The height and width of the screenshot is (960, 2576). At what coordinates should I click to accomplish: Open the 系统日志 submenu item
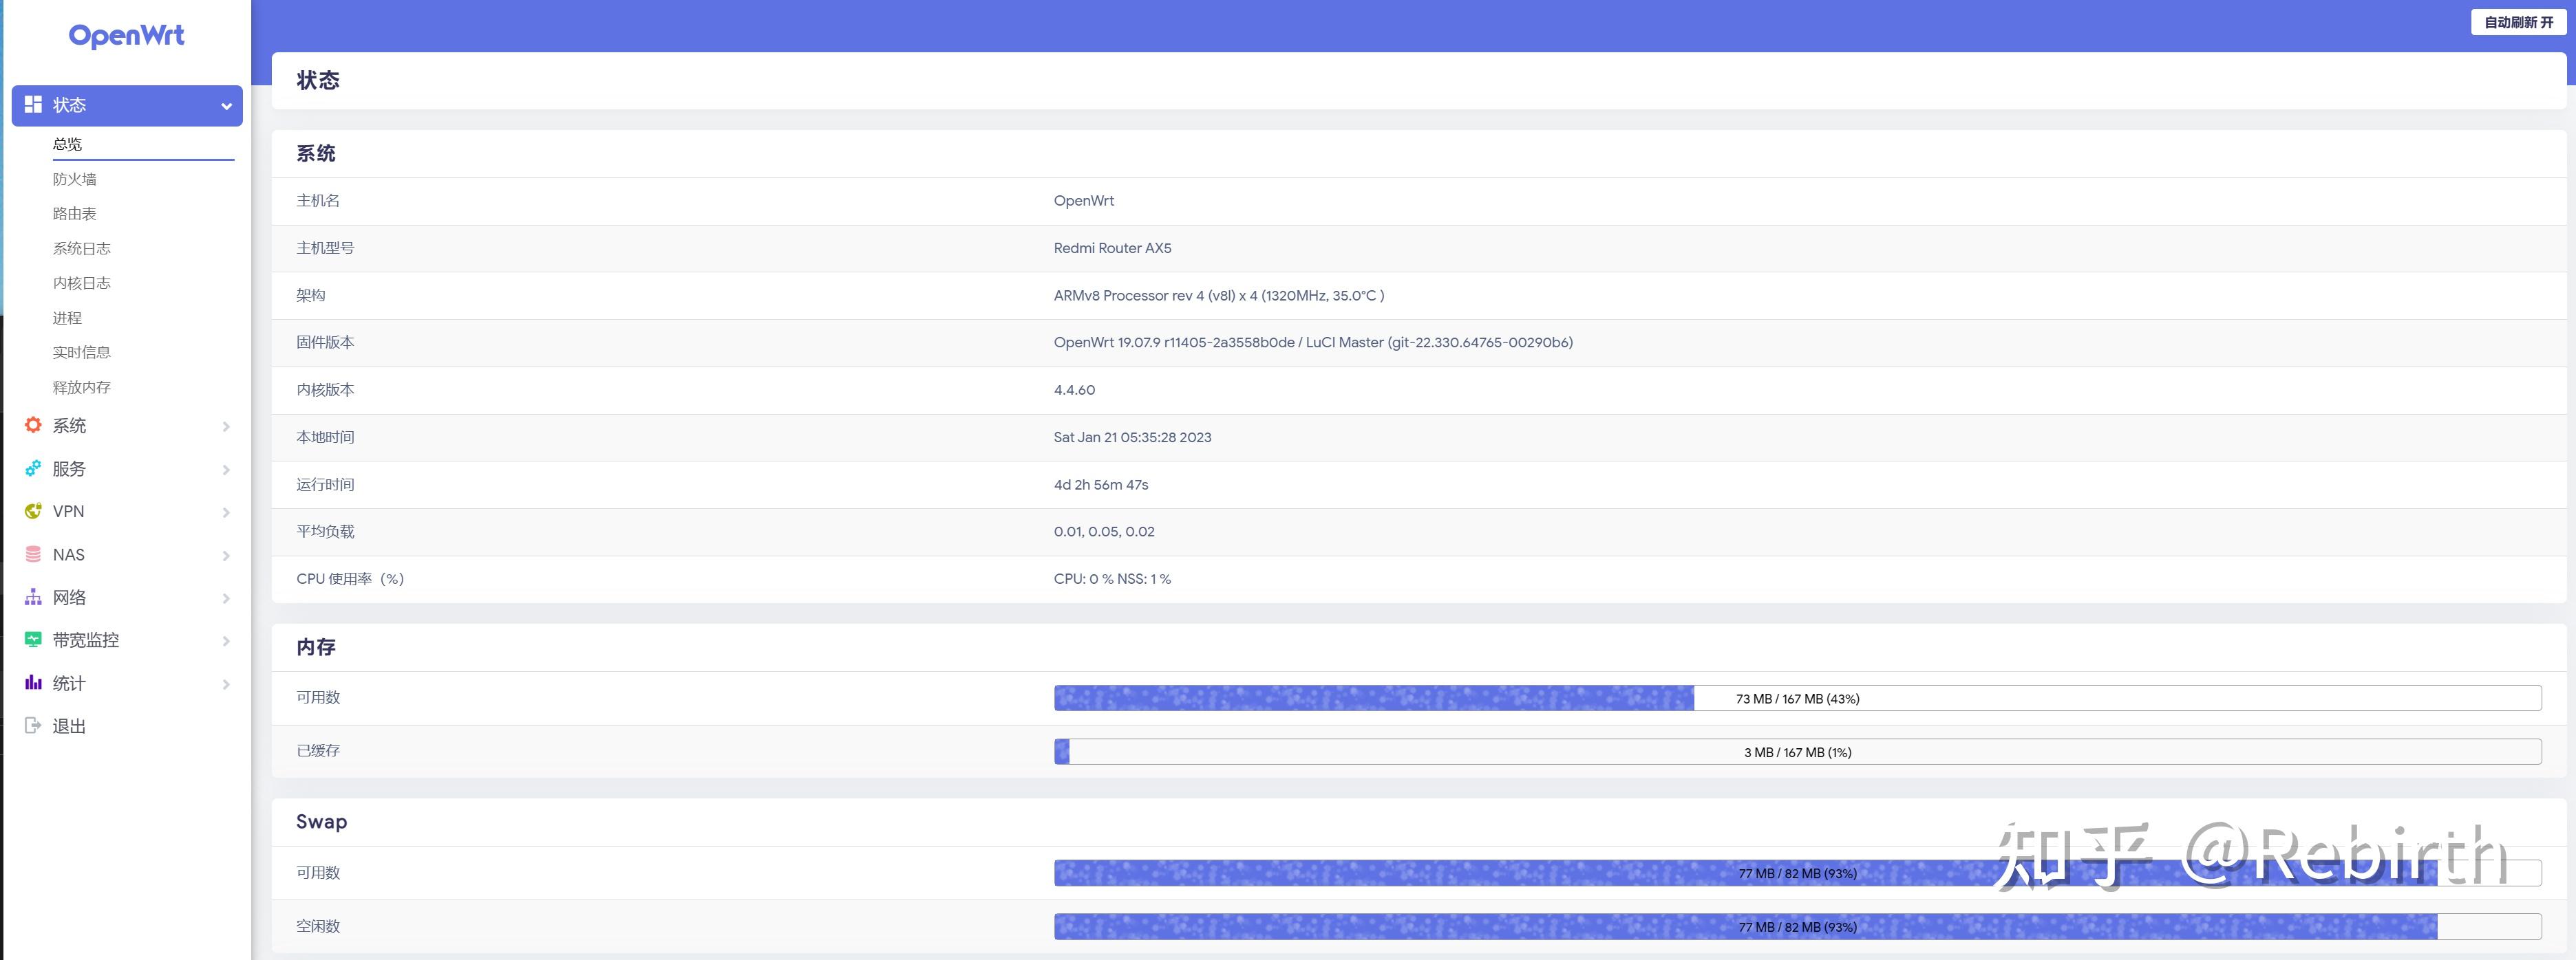[82, 249]
